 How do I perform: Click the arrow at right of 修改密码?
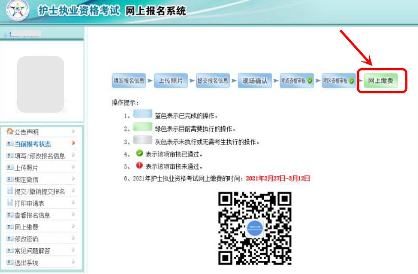point(73,238)
